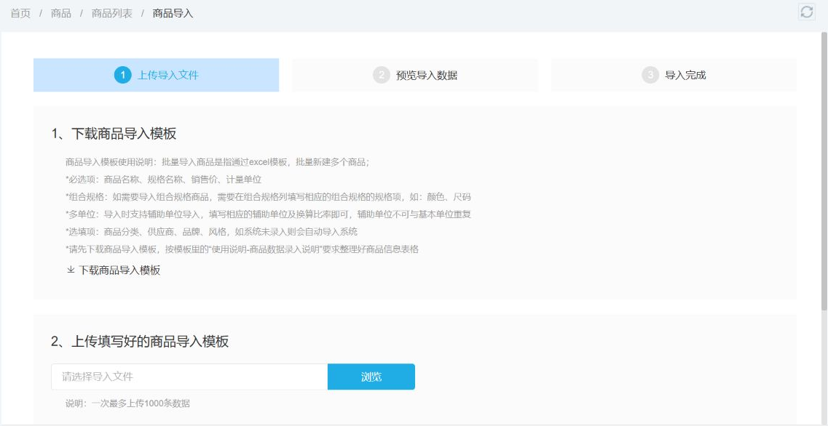Click the step 2 circle number icon
Image resolution: width=828 pixels, height=426 pixels.
[382, 75]
